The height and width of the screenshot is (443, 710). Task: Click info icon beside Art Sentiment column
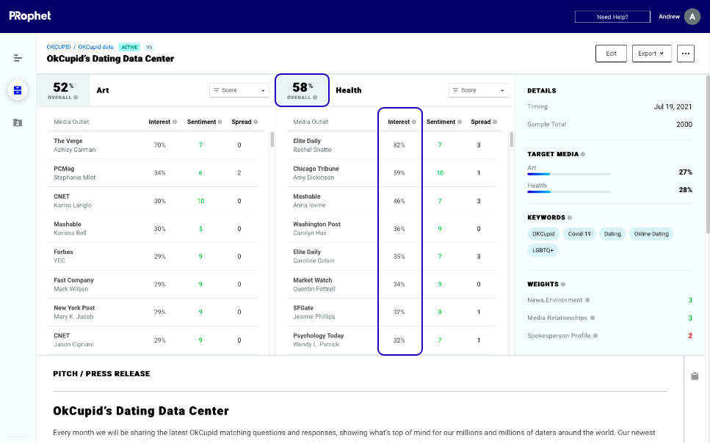(x=220, y=122)
